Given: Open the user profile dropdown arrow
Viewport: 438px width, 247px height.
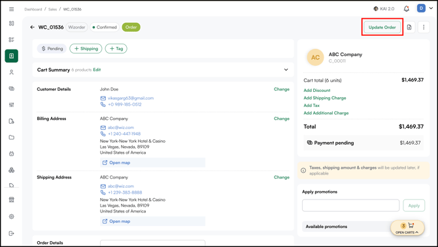Looking at the screenshot, I should [431, 8].
